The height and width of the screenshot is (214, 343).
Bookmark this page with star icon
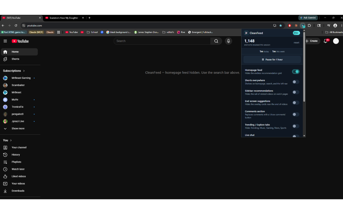[x=281, y=25]
